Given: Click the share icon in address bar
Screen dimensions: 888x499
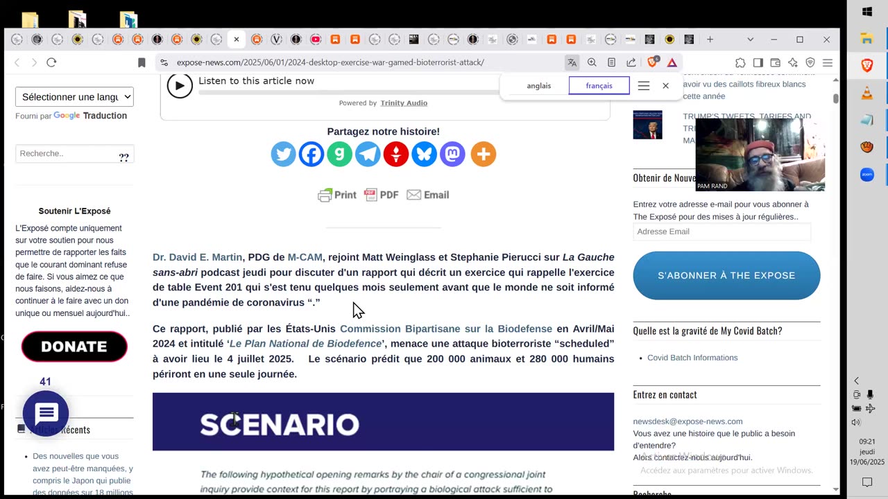Looking at the screenshot, I should point(631,62).
